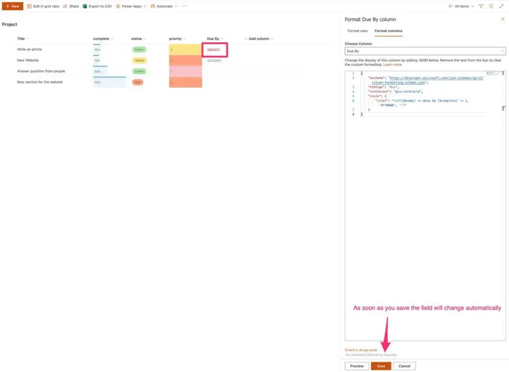
Task: Expand list to full screen icon
Action: (501, 6)
